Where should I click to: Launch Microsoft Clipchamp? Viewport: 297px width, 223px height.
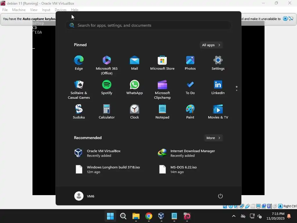pos(162,90)
